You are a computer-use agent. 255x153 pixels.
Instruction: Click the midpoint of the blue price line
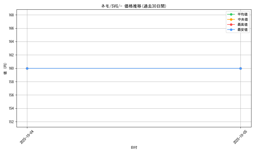[x=134, y=68]
